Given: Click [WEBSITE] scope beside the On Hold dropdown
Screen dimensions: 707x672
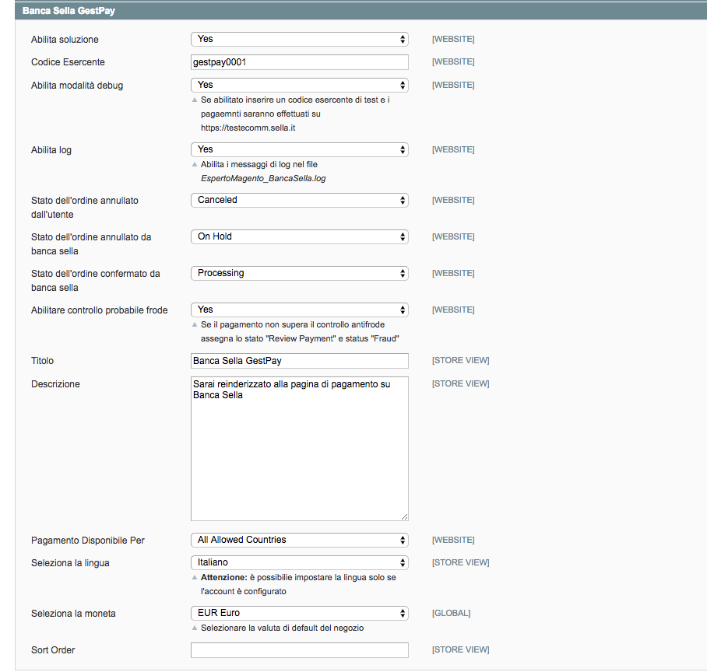Looking at the screenshot, I should [453, 236].
